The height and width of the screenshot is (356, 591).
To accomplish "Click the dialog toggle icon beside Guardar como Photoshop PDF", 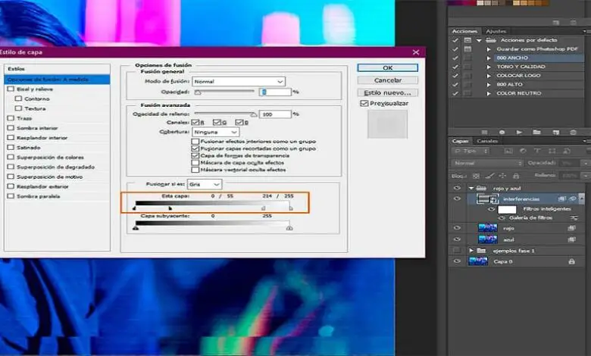I will coord(467,49).
